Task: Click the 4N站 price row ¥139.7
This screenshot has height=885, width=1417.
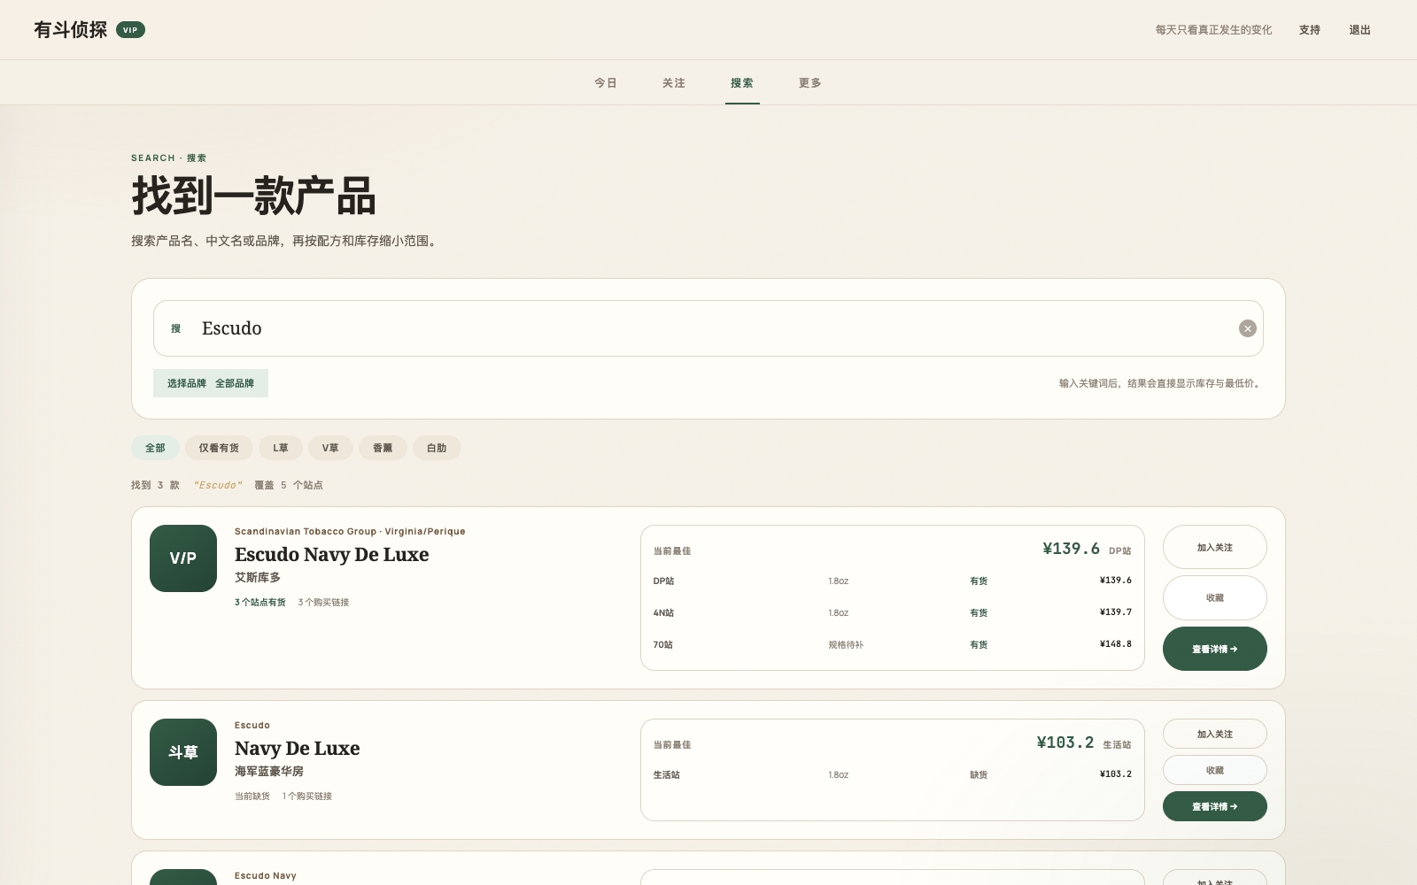Action: pos(893,612)
